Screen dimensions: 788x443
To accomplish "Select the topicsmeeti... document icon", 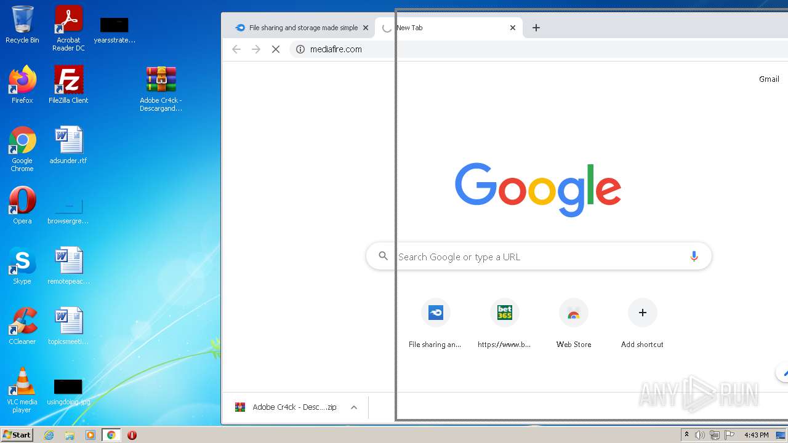I will point(68,326).
